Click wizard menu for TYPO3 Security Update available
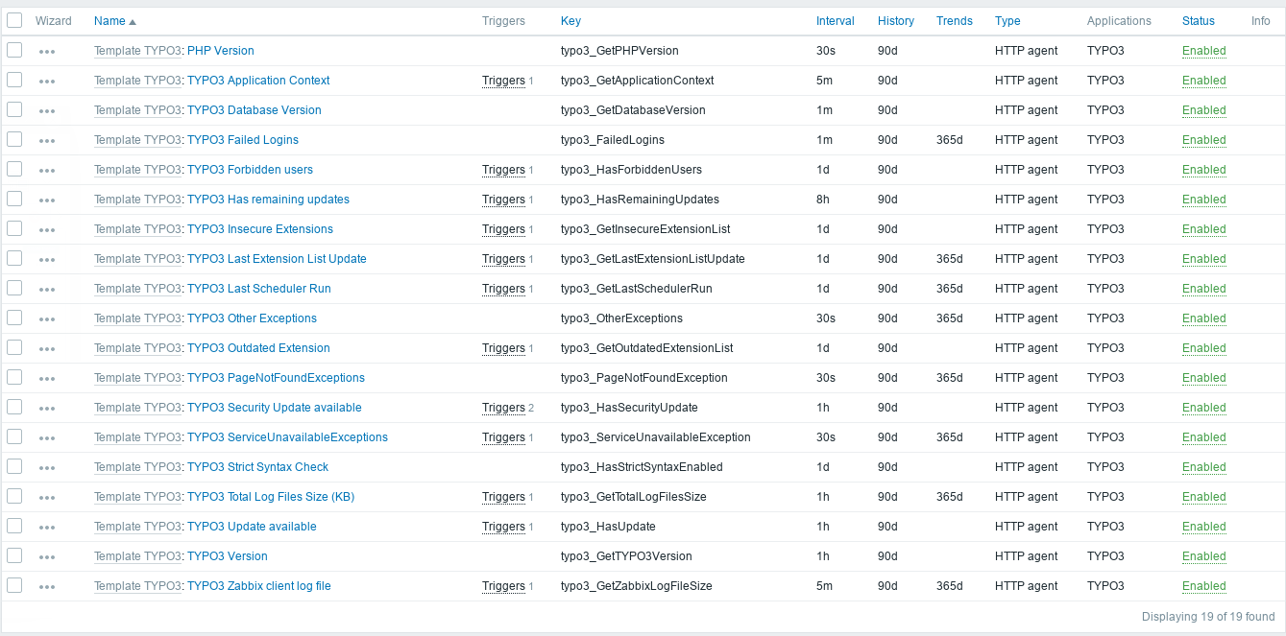 coord(47,409)
